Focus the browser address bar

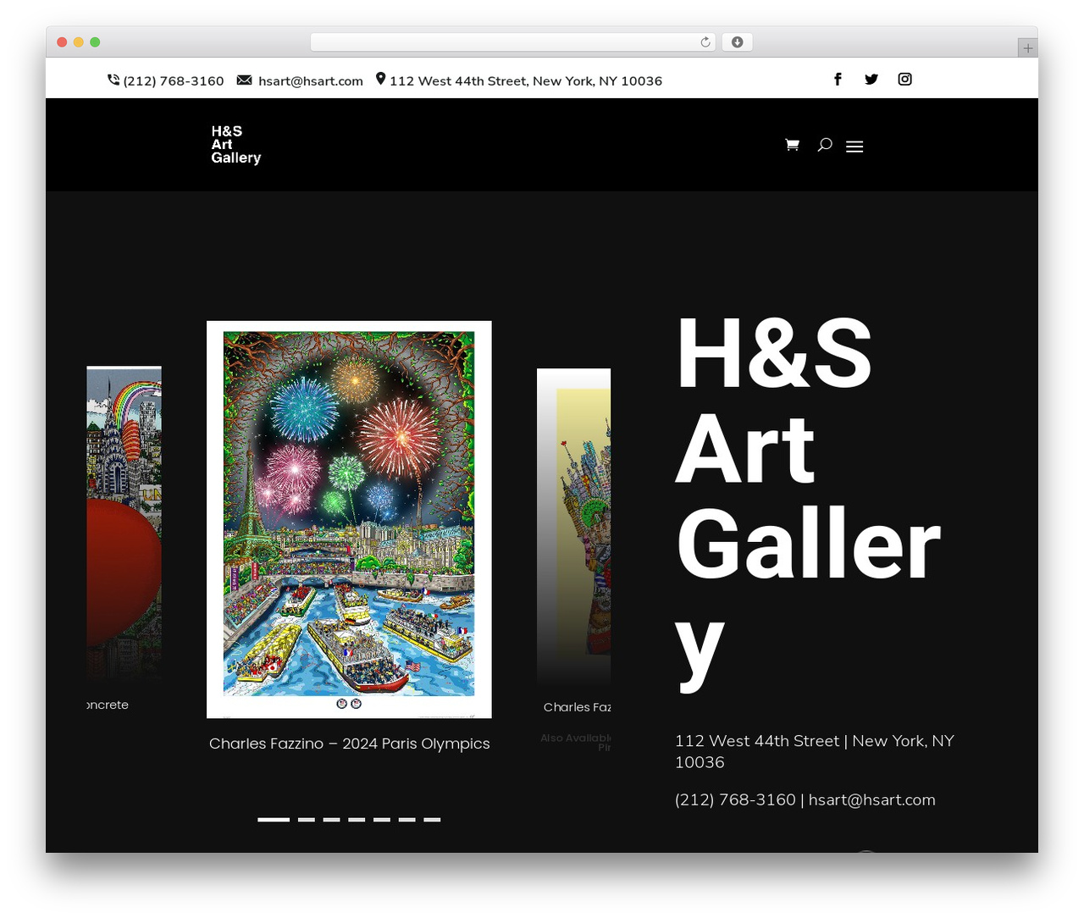(x=512, y=42)
